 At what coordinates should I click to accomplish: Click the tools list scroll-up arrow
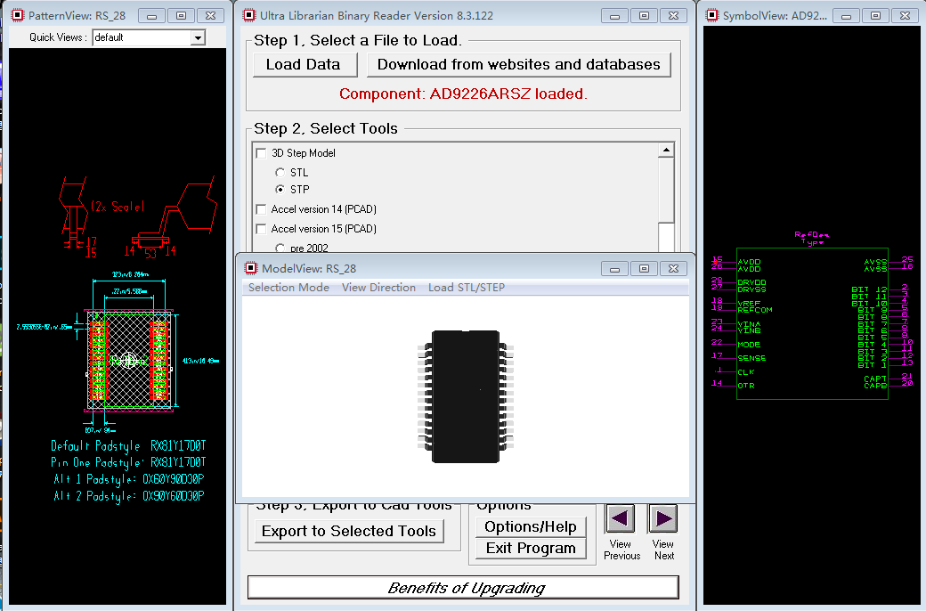tap(666, 151)
